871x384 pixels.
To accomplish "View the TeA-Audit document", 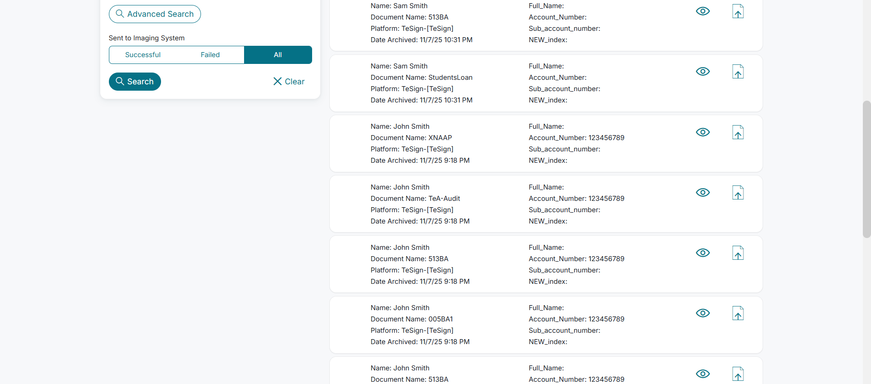I will point(703,193).
